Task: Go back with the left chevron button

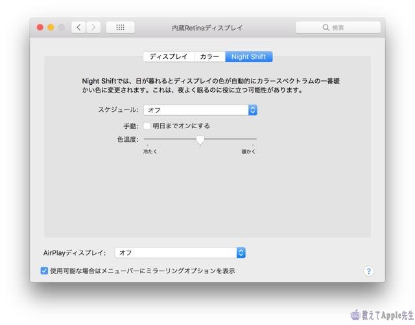Action: (x=78, y=27)
